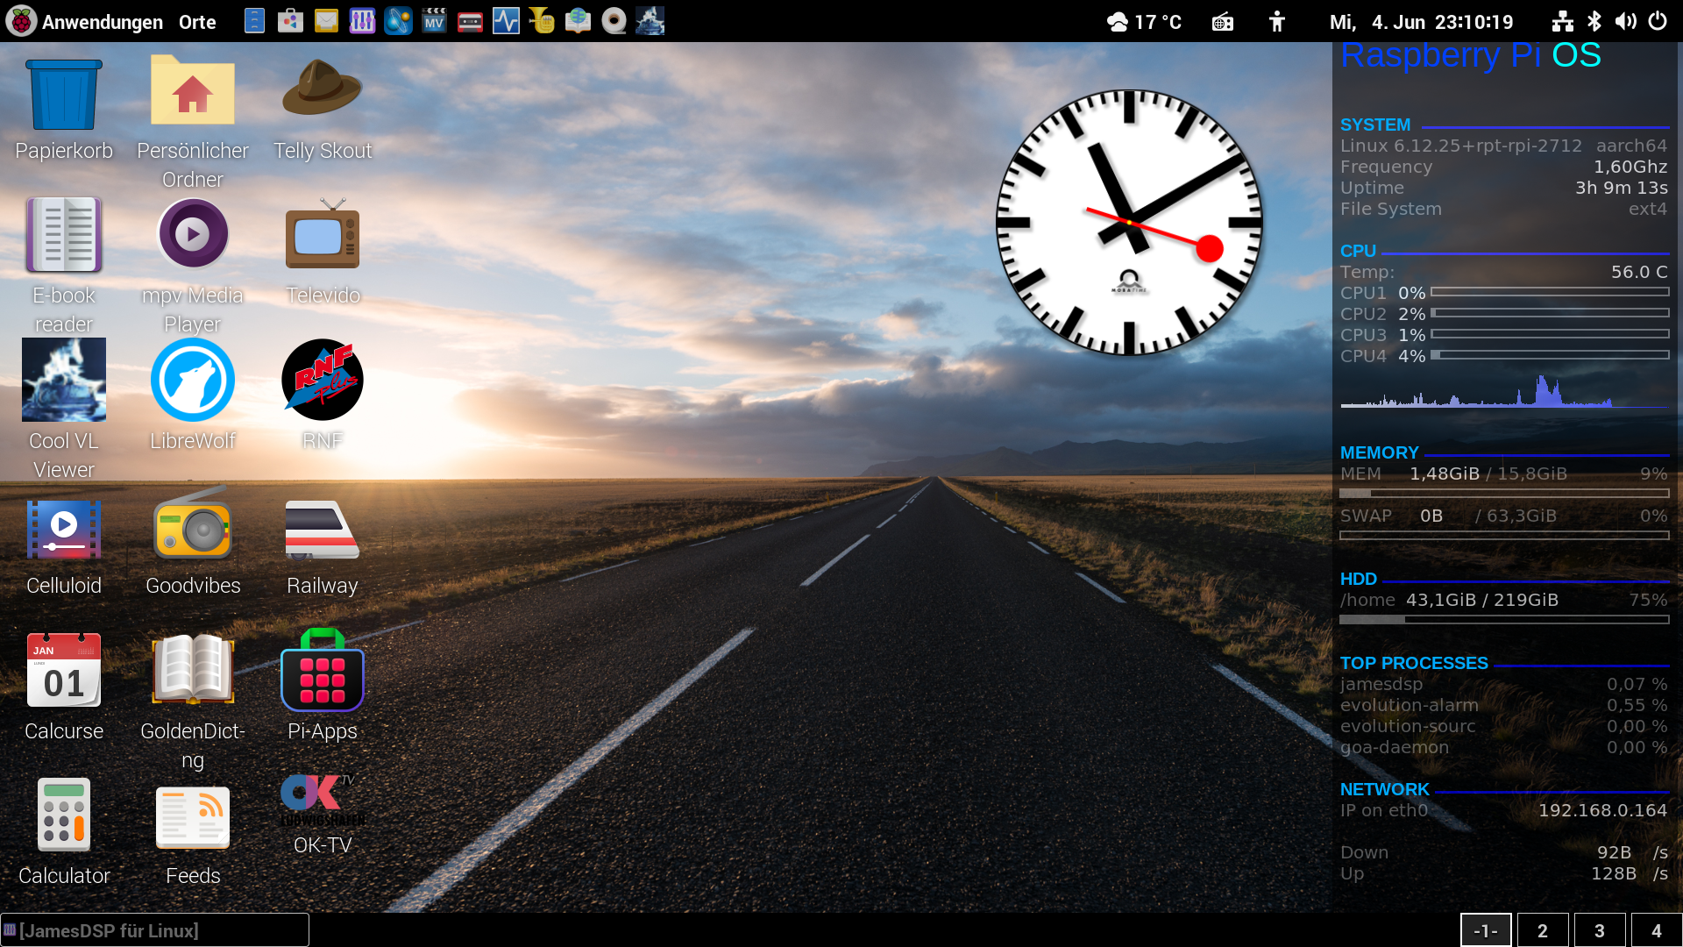This screenshot has width=1683, height=947.
Task: Open the volume control tray icon
Action: (x=1625, y=21)
